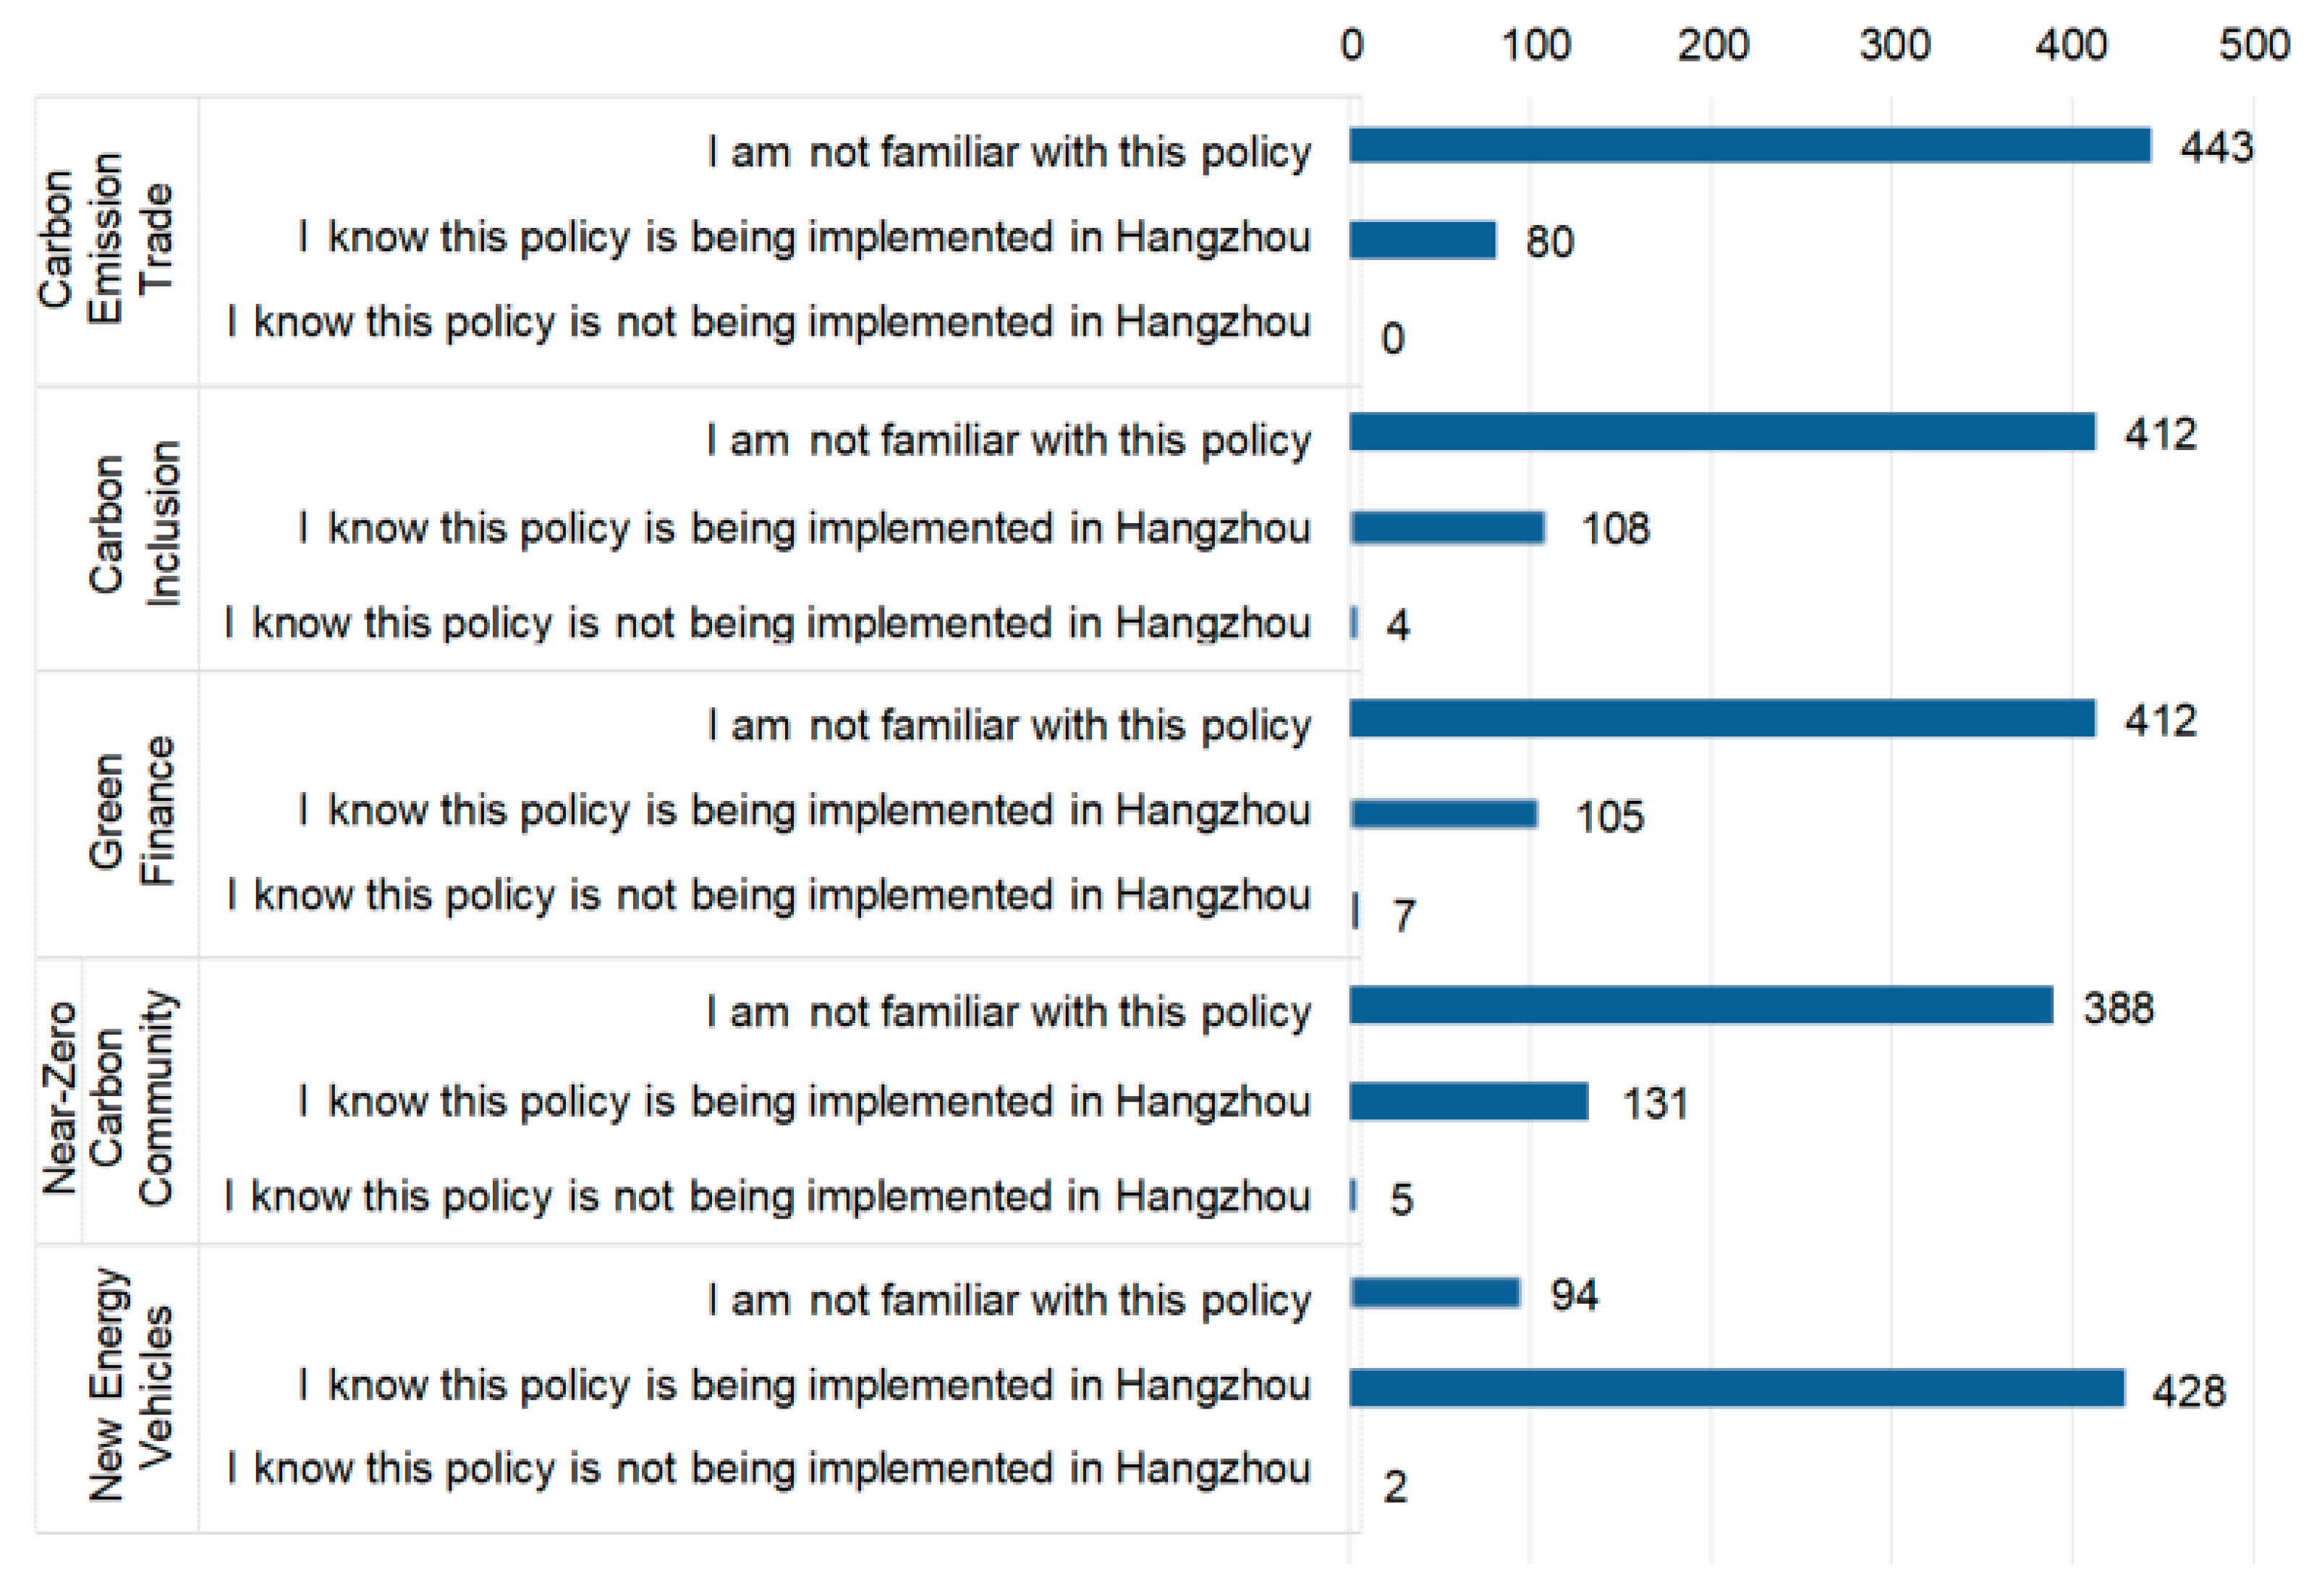
Task: Select the bar labeled 80
Action: (1422, 239)
